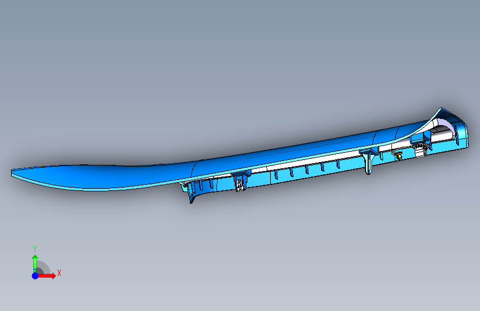This screenshot has height=311, width=480.
Task: Click the red X label next to triad
Action: (x=59, y=273)
